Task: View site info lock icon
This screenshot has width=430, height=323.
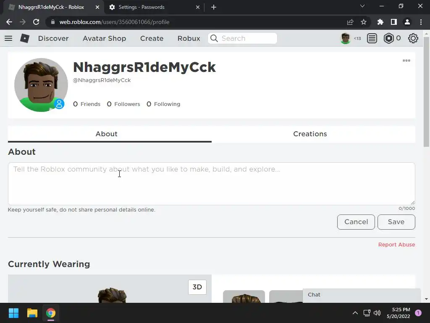Action: (53, 22)
